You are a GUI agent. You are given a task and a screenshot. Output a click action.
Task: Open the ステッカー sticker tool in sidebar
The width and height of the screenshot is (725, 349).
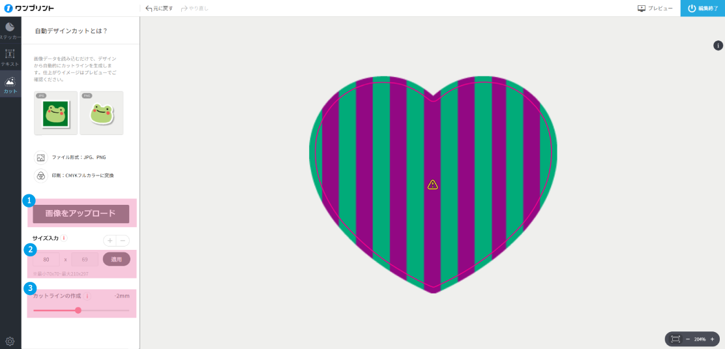pos(10,31)
